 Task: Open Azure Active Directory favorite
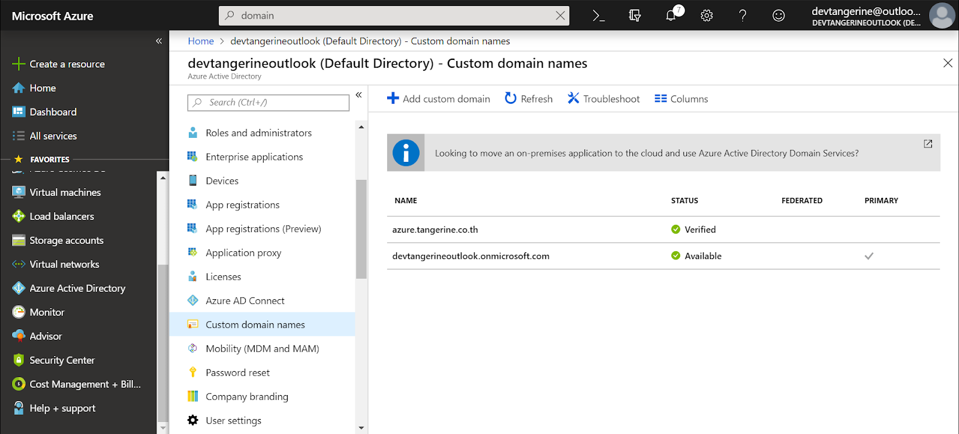[68, 288]
